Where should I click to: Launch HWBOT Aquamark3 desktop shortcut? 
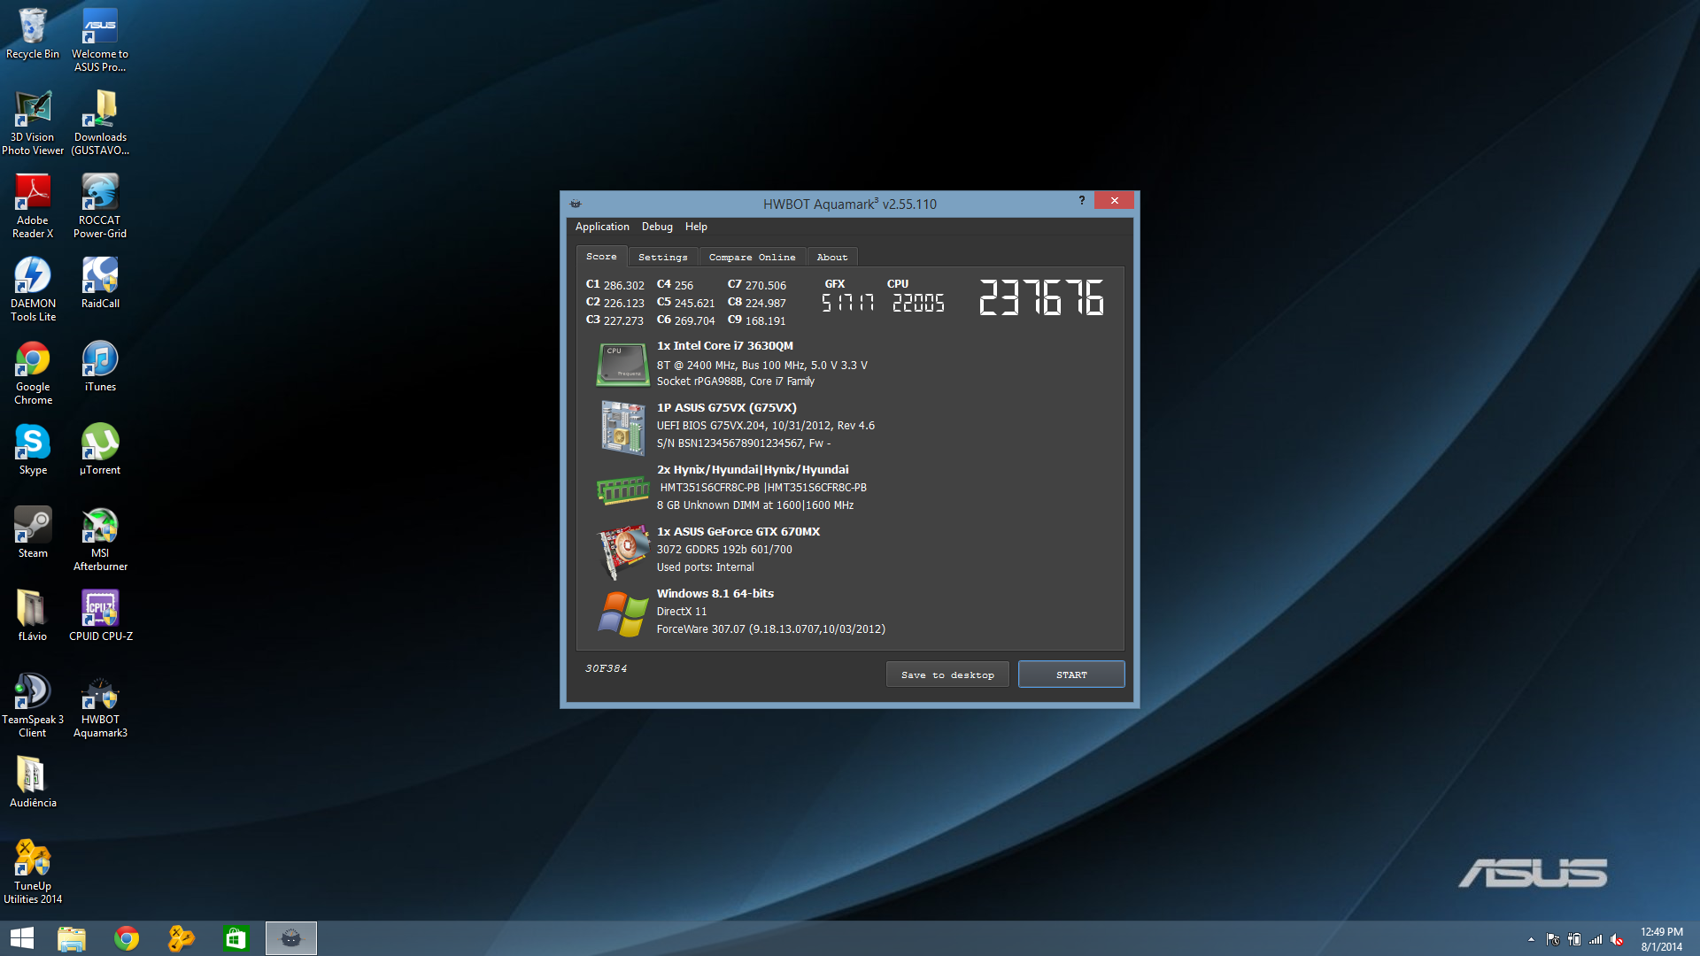100,705
